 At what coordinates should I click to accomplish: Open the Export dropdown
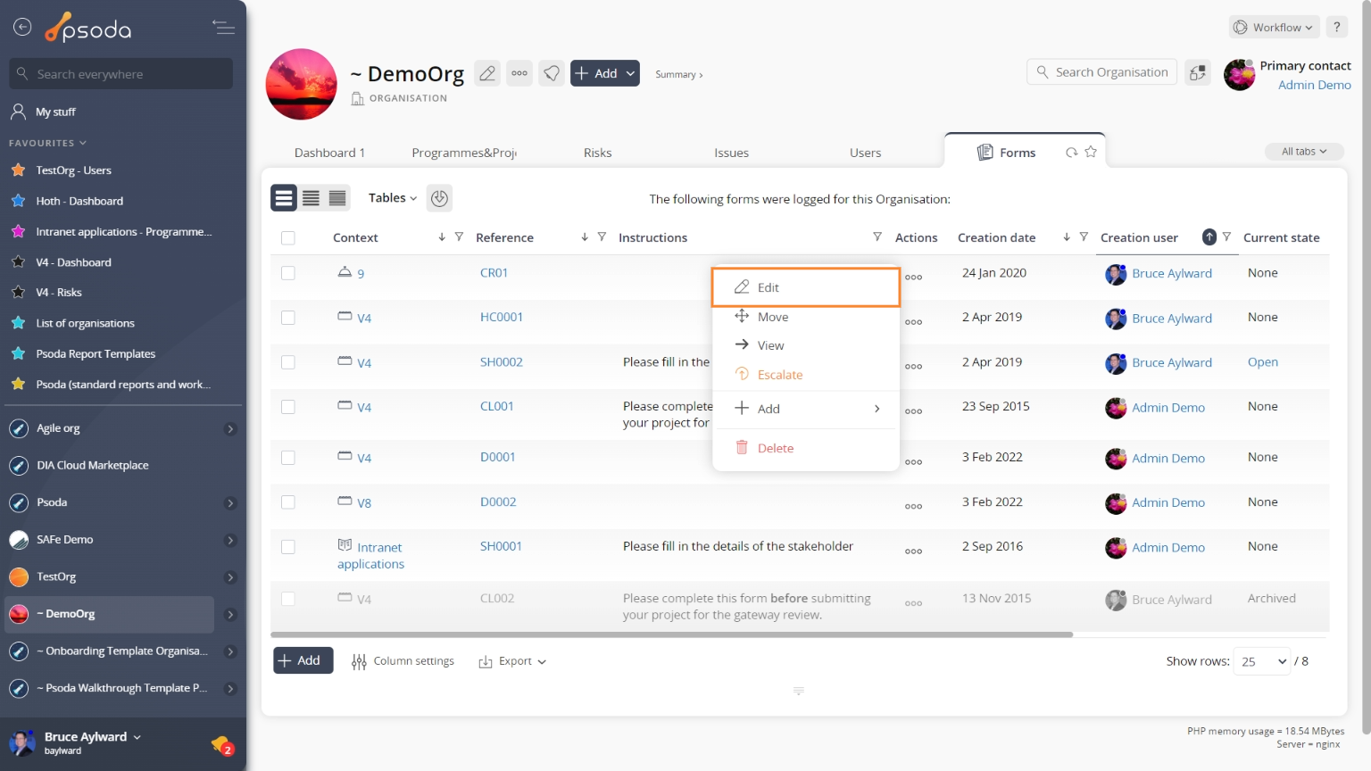(x=513, y=661)
